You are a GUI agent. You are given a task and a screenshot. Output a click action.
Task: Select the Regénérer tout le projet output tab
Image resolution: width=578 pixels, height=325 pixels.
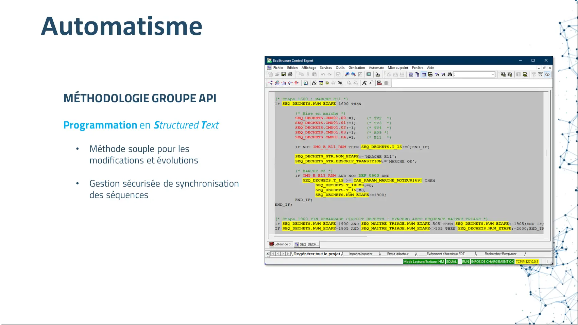pyautogui.click(x=317, y=254)
